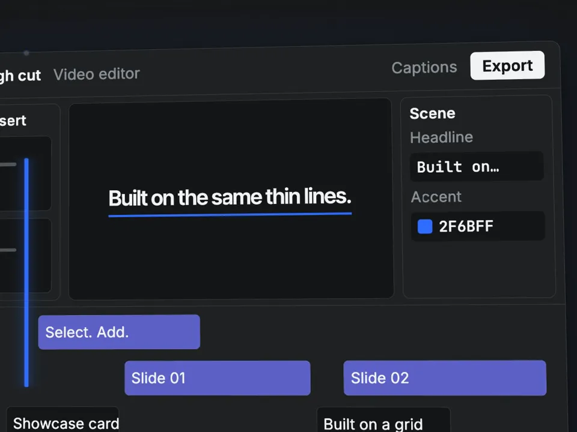
Task: Select the Slide 02 clip
Action: (x=445, y=378)
